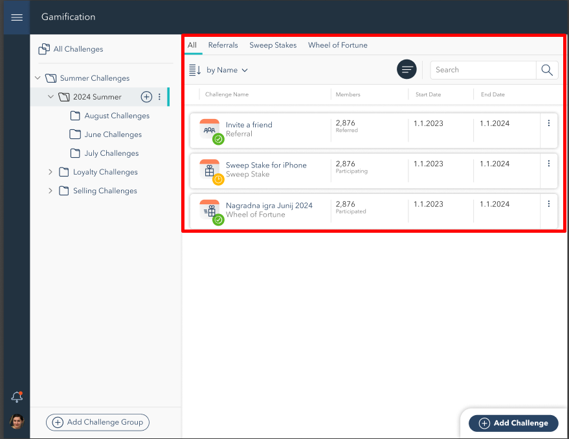Open notifications bell
Screen dimensions: 569x439
pyautogui.click(x=17, y=397)
